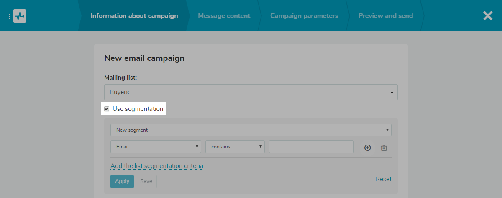502x198 pixels.
Task: Click the vertical dots menu handle
Action: coord(9,16)
